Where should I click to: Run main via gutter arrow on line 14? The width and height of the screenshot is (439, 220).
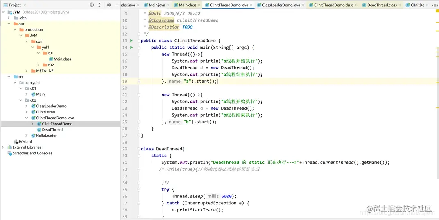pyautogui.click(x=131, y=48)
